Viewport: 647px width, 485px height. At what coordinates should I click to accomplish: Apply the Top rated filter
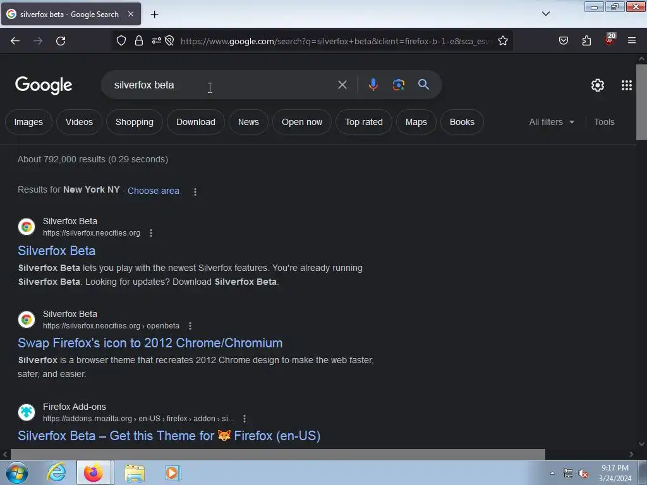tap(364, 122)
